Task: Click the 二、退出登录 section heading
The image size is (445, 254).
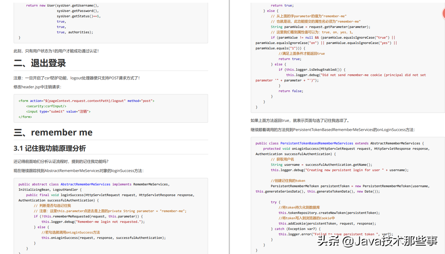Action: (x=40, y=63)
